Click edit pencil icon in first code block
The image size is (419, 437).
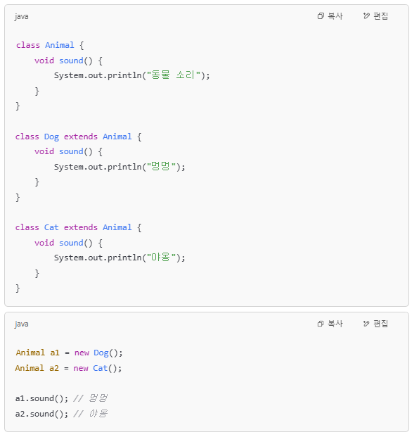[x=366, y=16]
